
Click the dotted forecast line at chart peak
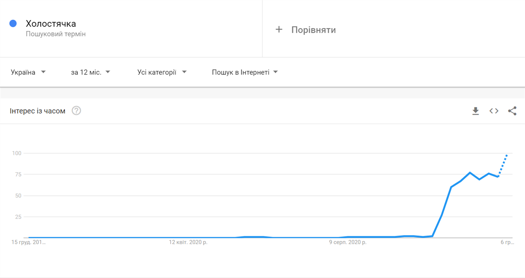click(x=503, y=165)
